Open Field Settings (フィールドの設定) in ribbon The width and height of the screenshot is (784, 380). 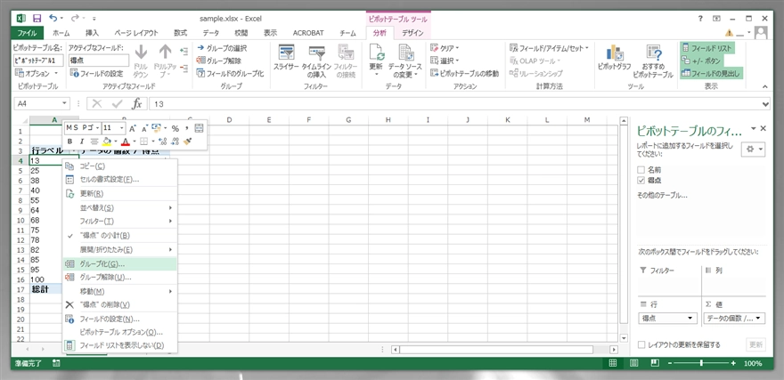click(x=96, y=73)
